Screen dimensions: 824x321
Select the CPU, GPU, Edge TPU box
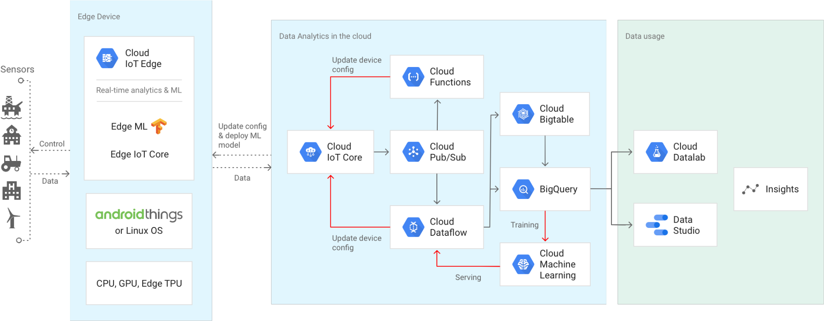pyautogui.click(x=139, y=283)
